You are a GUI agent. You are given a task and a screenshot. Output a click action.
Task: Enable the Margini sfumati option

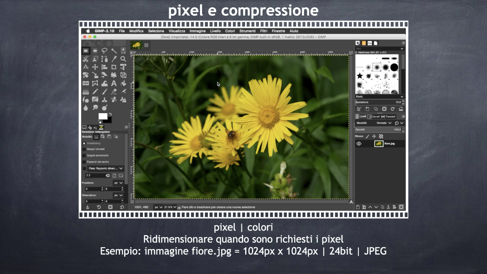[x=84, y=149]
